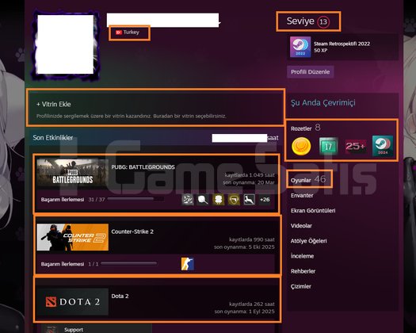Go to İnceleme reviews
The height and width of the screenshot is (333, 416).
302,256
